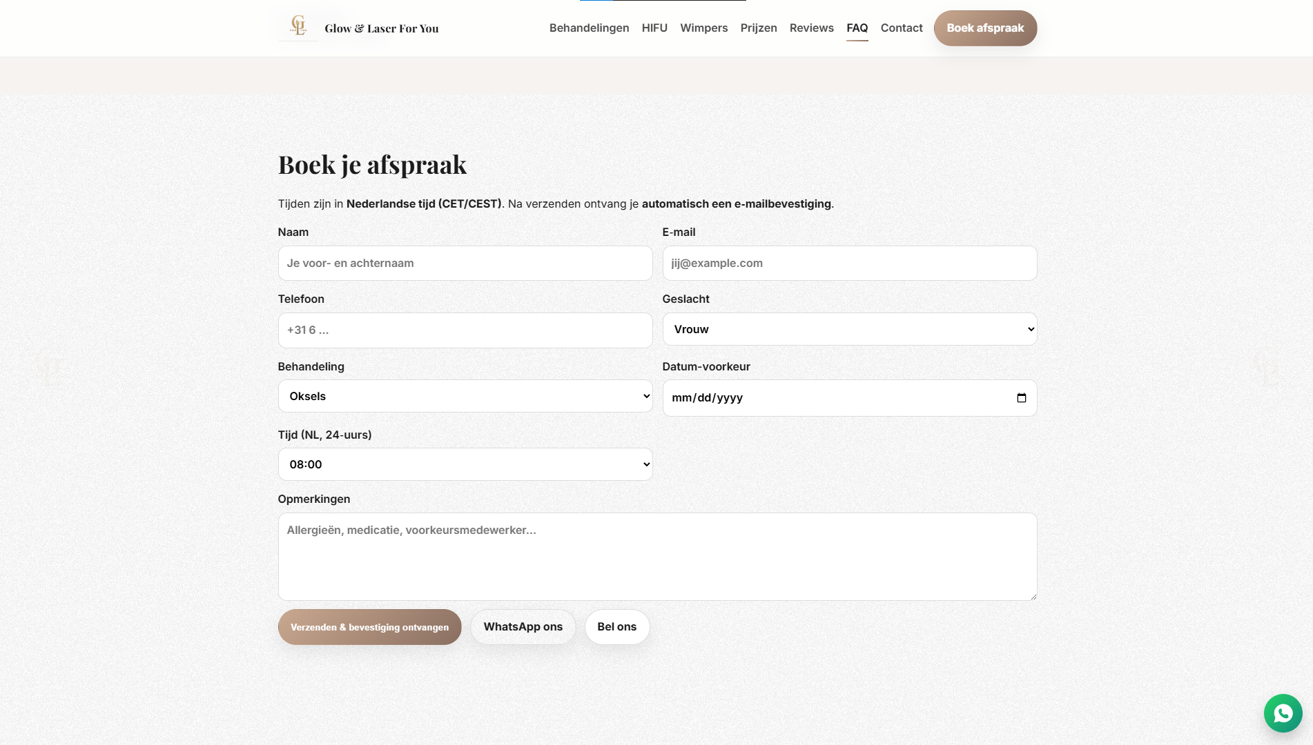Click the Boek afspraak button
Image resolution: width=1313 pixels, height=745 pixels.
click(985, 28)
